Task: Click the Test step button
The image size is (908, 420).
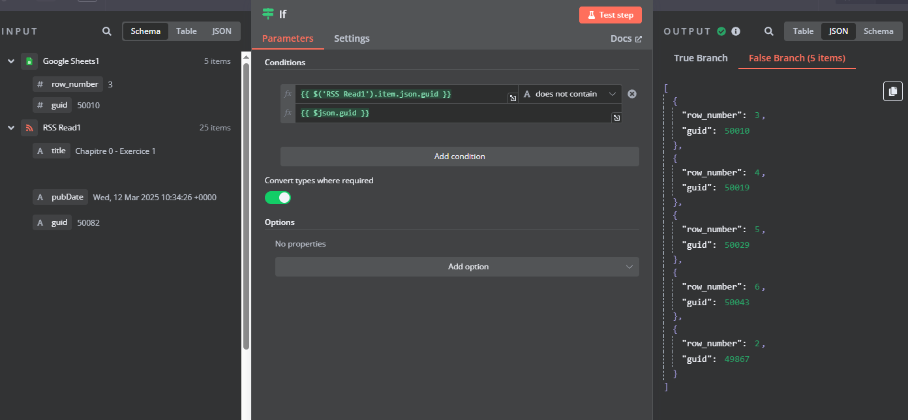Action: coord(610,15)
